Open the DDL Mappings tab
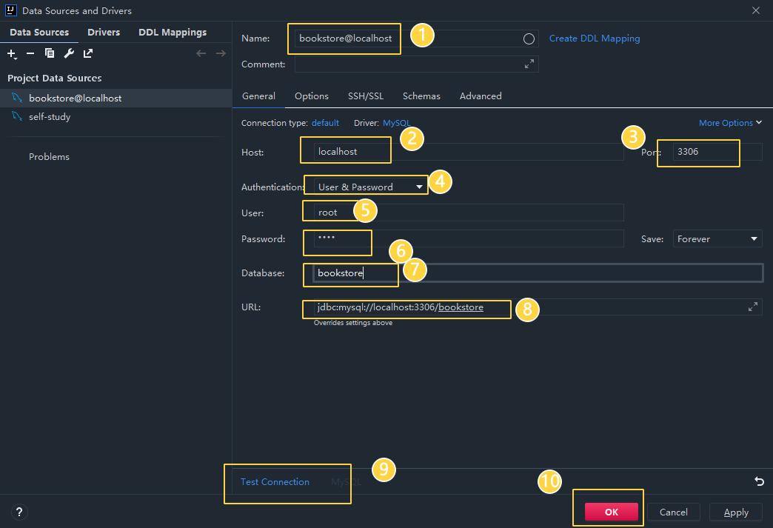This screenshot has width=773, height=528. (173, 33)
